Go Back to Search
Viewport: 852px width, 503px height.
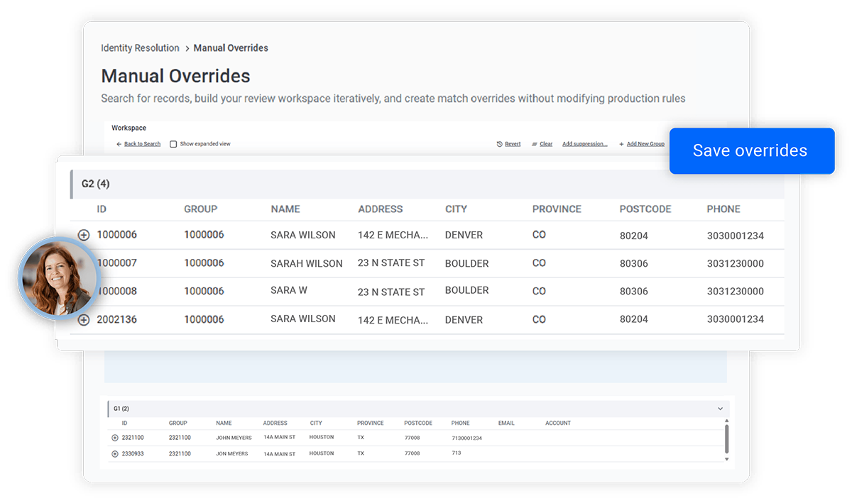click(138, 144)
